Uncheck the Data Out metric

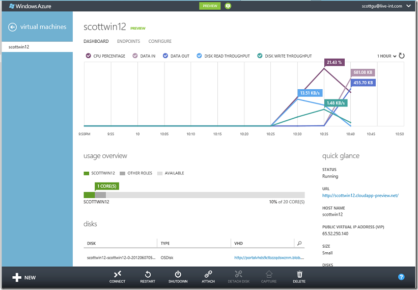[x=165, y=56]
